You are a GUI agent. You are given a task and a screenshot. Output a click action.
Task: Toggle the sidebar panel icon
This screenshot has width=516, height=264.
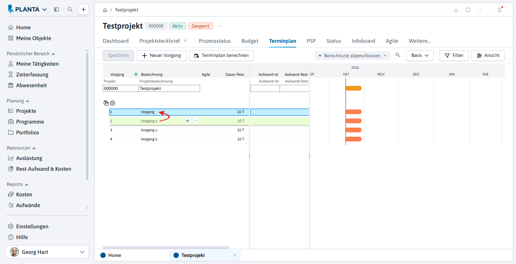click(x=57, y=9)
